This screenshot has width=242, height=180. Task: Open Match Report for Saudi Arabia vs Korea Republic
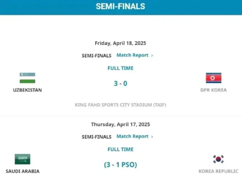132,136
